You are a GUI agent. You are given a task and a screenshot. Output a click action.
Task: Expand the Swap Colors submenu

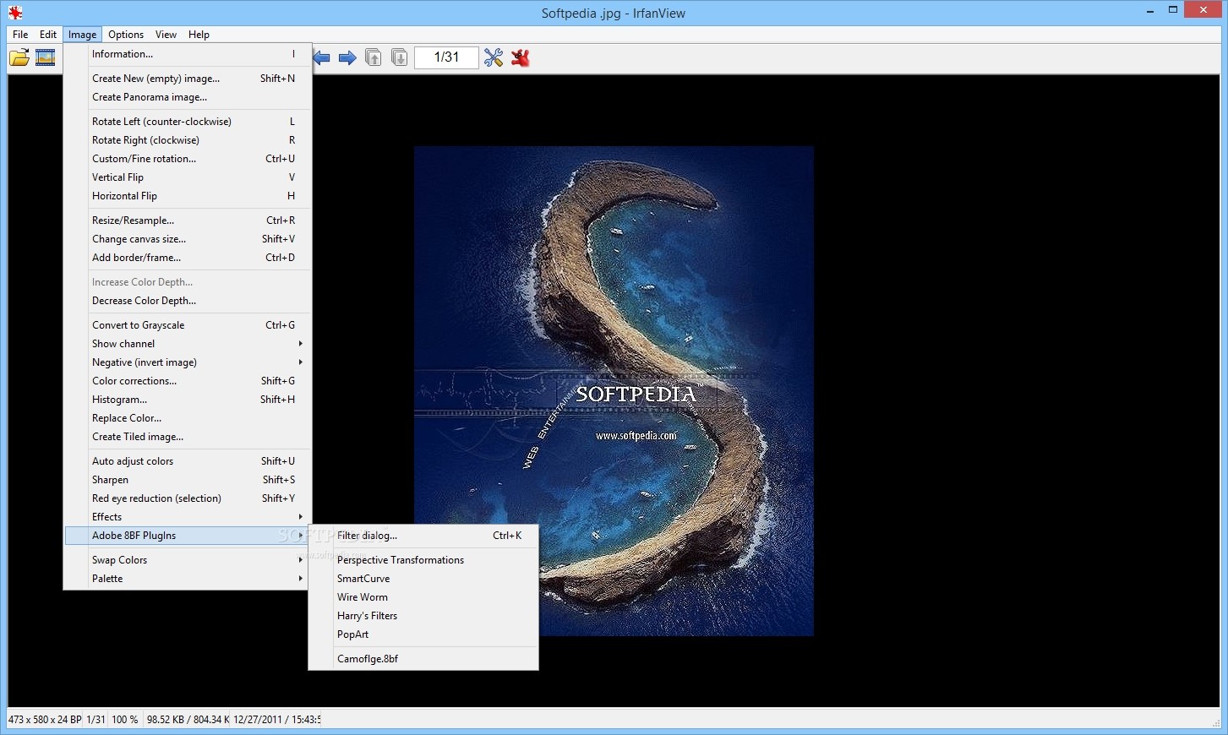pos(188,560)
